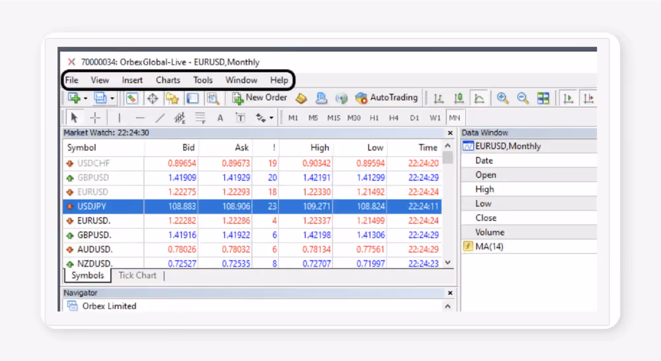This screenshot has height=361, width=661.
Task: Click the Profiles icon in the toolbar
Action: pyautogui.click(x=100, y=98)
